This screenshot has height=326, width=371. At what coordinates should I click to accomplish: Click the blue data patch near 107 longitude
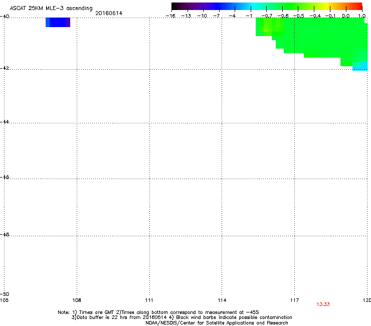[58, 22]
